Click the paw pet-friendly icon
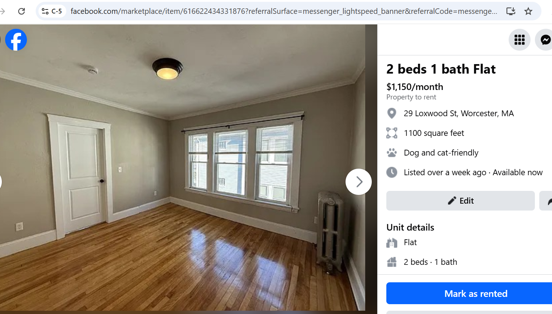Screen dimensions: 552x314 [392, 153]
